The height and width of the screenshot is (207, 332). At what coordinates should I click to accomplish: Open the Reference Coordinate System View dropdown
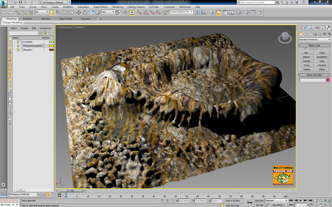tap(108, 12)
